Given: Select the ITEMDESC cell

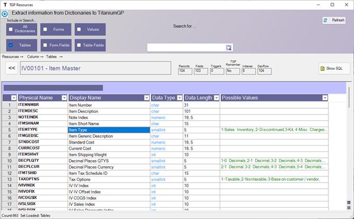Looking at the screenshot, I should 42,111.
